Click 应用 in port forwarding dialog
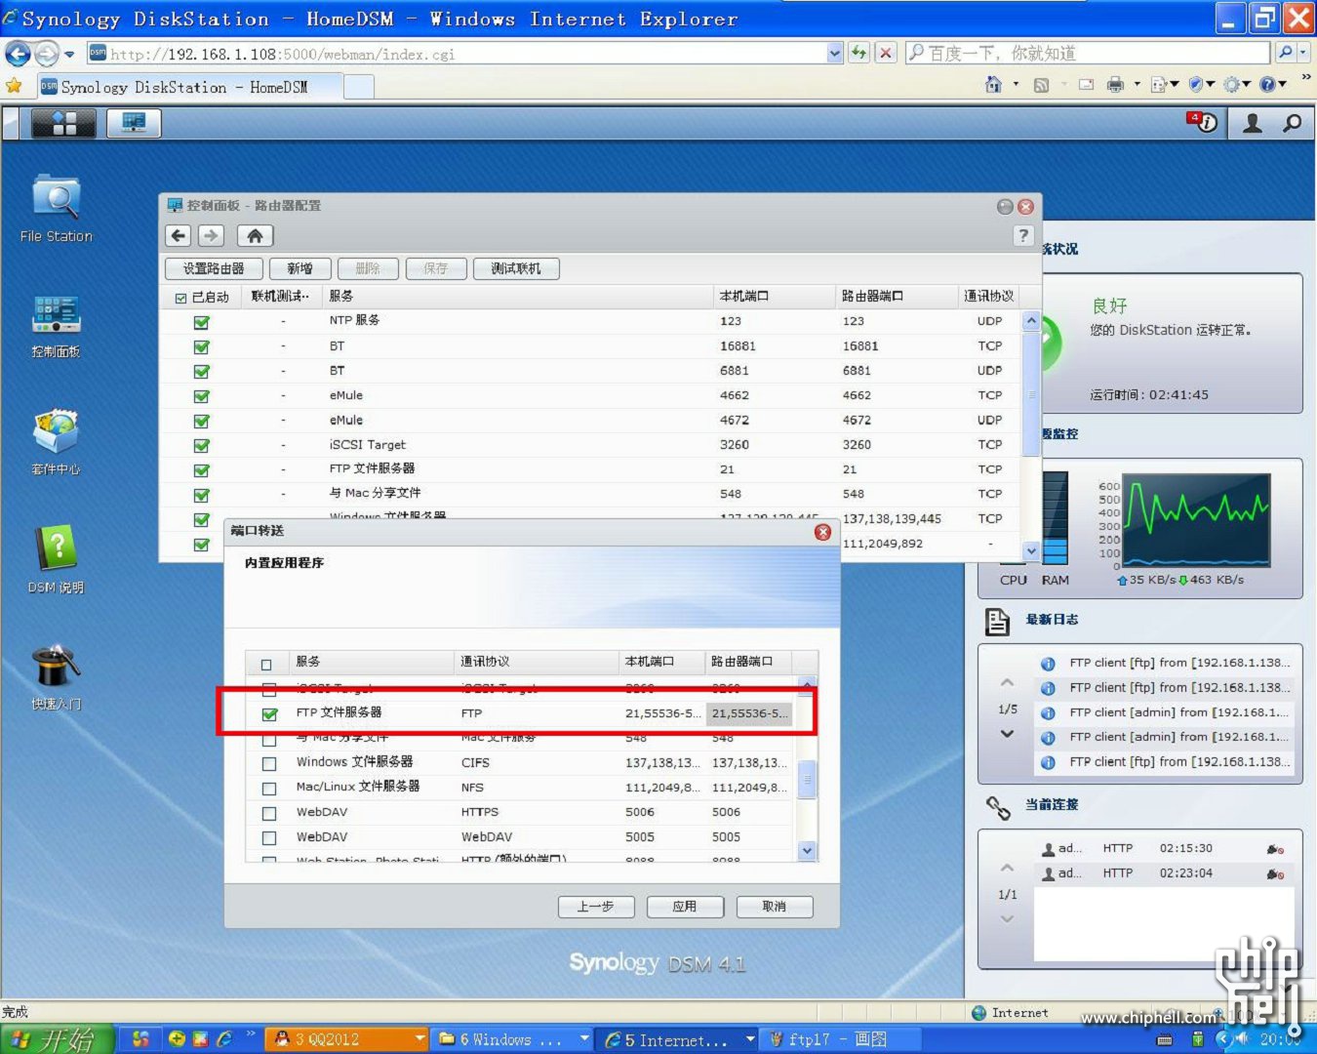Screen dimensions: 1317x1054 (685, 907)
